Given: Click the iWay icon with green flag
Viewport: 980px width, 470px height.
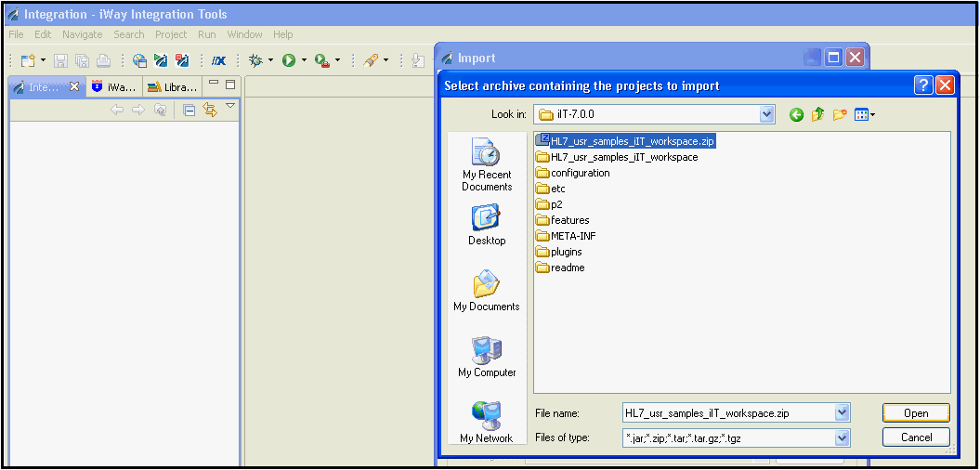Looking at the screenshot, I should [162, 60].
